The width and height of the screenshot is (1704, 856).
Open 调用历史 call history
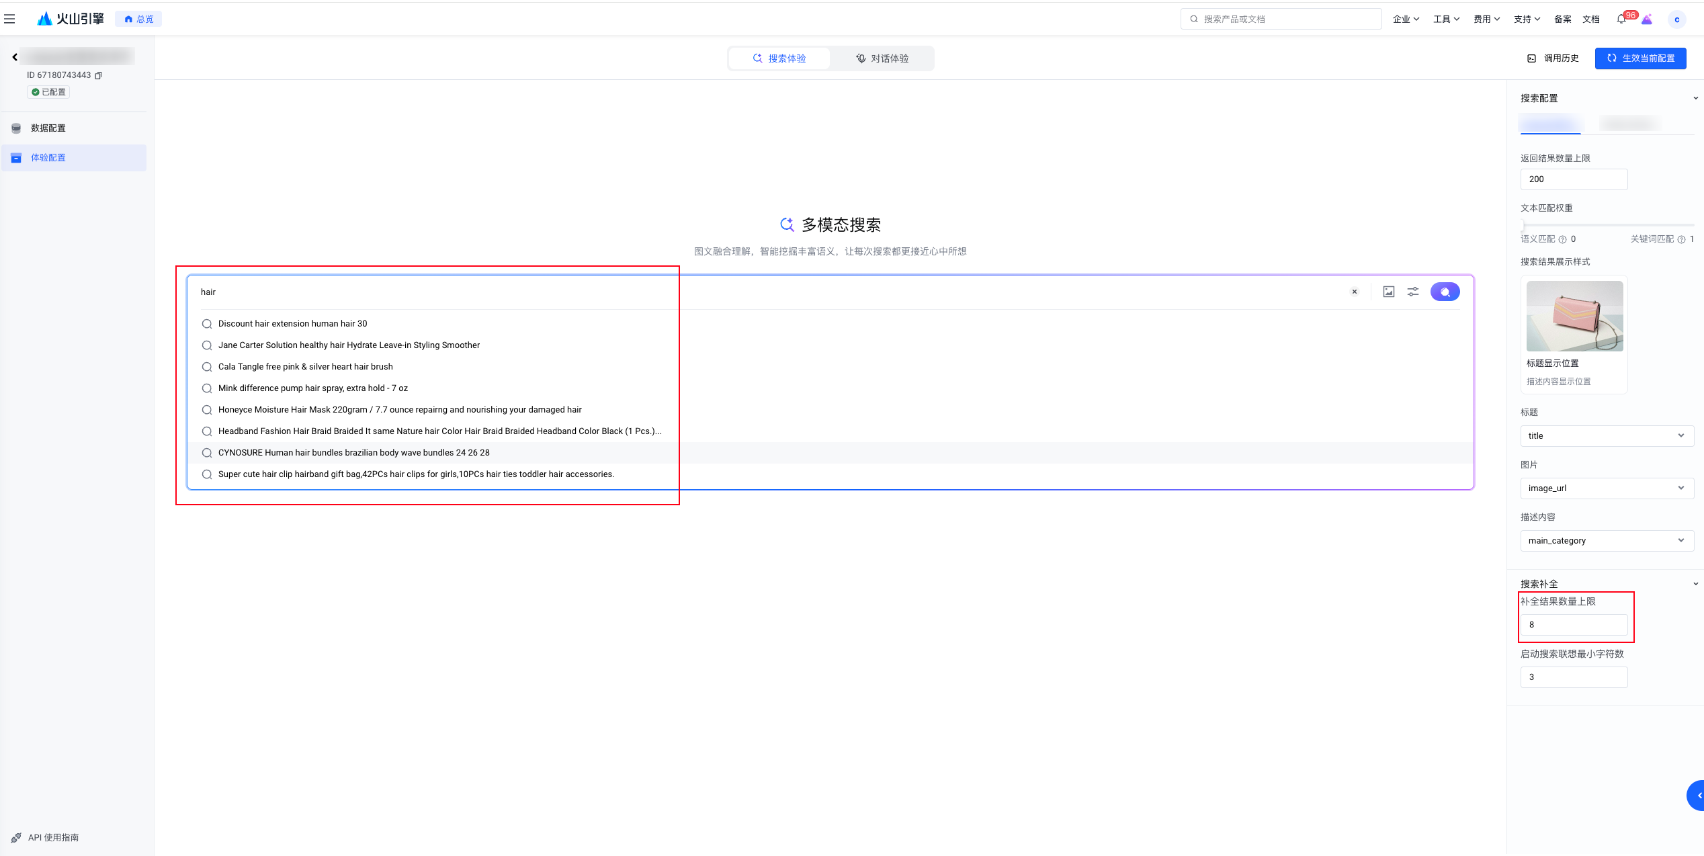point(1553,58)
